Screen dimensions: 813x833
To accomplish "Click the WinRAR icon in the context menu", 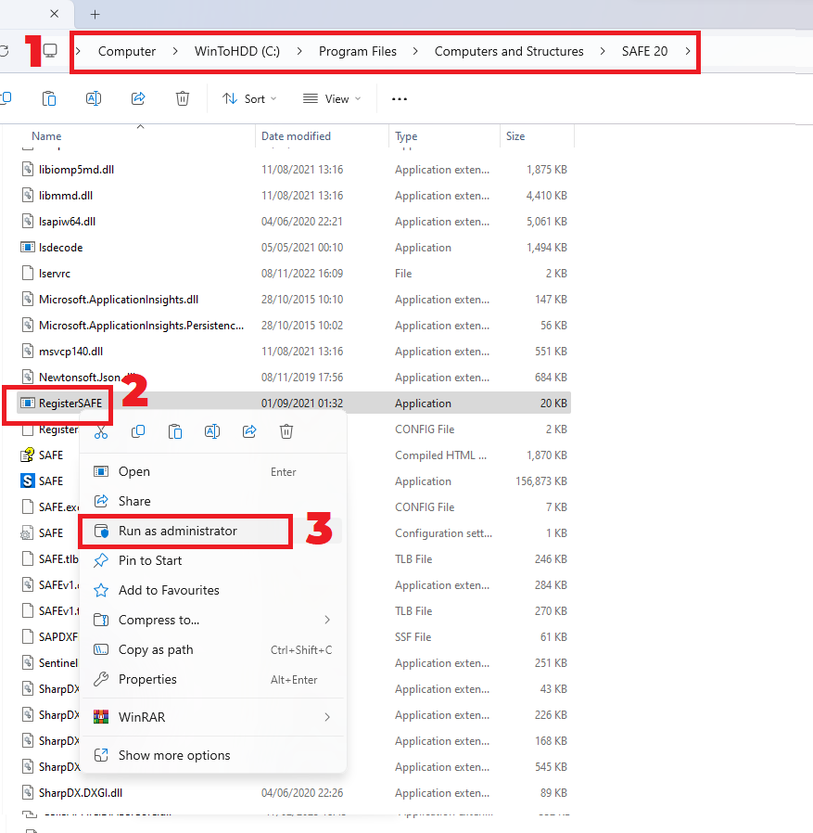I will pyautogui.click(x=100, y=716).
